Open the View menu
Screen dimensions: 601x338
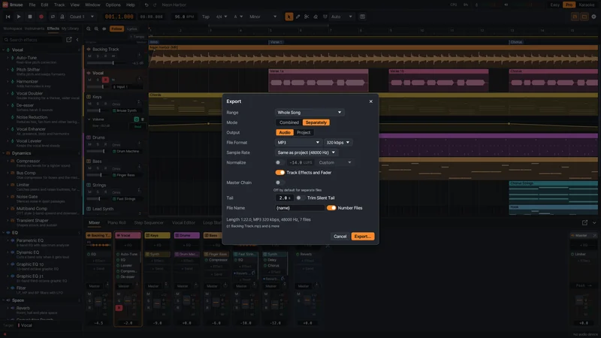74,5
